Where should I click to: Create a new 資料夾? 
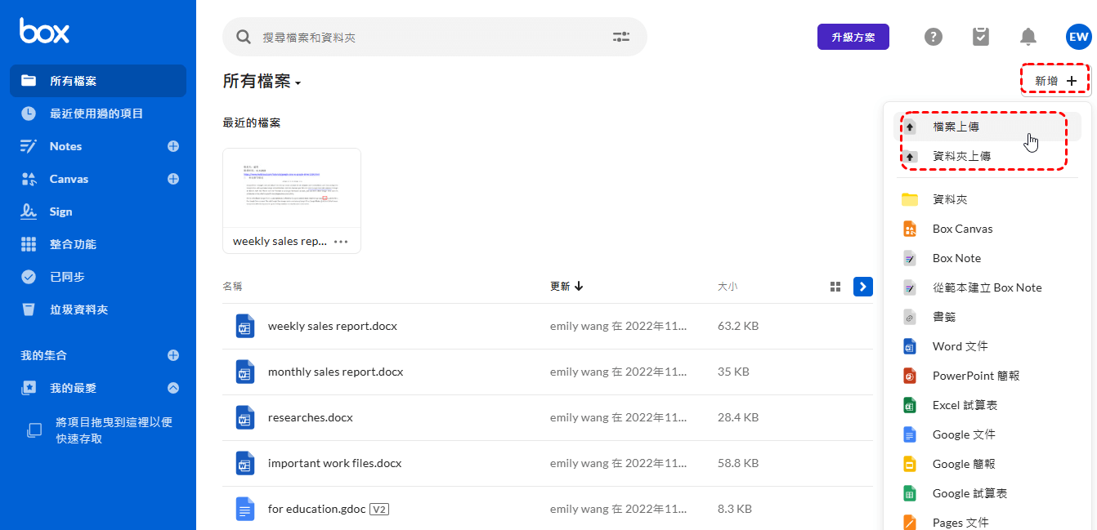pyautogui.click(x=950, y=199)
